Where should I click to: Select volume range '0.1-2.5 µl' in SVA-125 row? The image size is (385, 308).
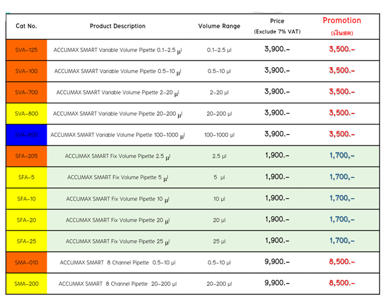[x=219, y=50]
